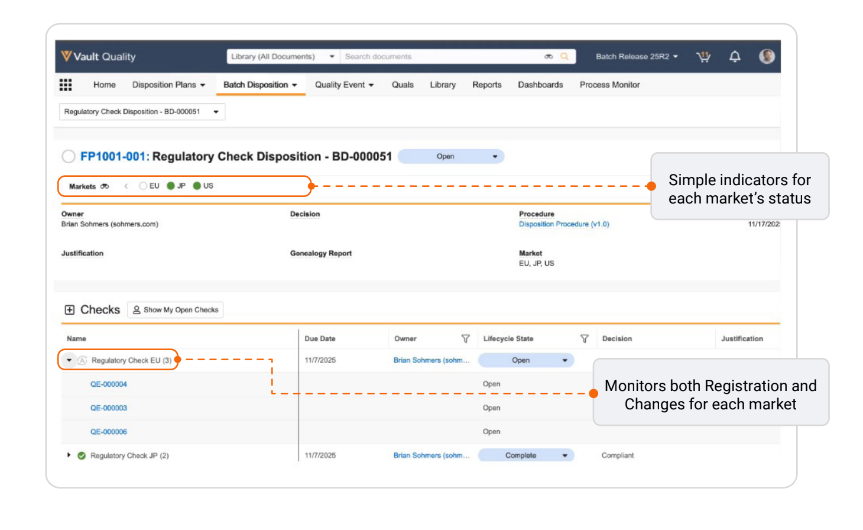The height and width of the screenshot is (530, 863).
Task: Switch to the Library tab
Action: point(443,85)
